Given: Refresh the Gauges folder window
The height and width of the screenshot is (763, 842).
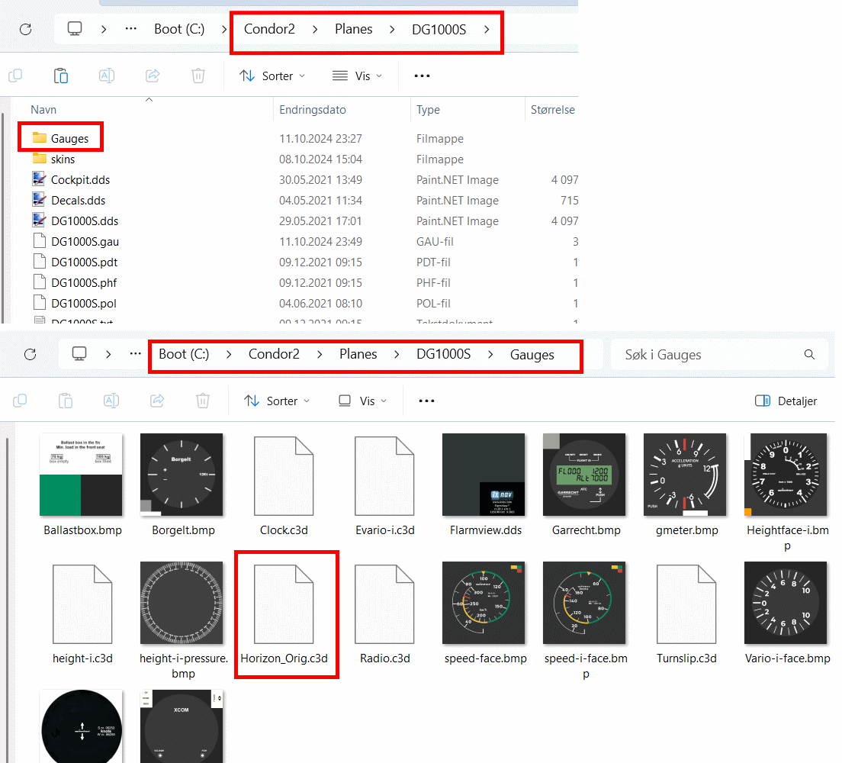Looking at the screenshot, I should click(30, 355).
